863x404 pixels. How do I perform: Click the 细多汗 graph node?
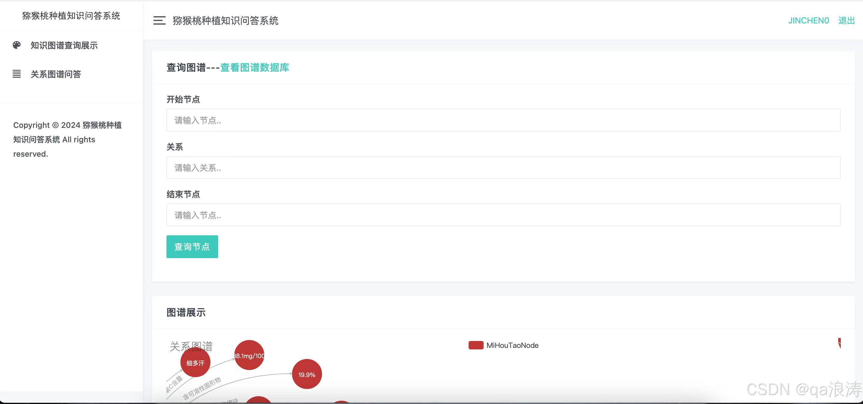pyautogui.click(x=195, y=363)
